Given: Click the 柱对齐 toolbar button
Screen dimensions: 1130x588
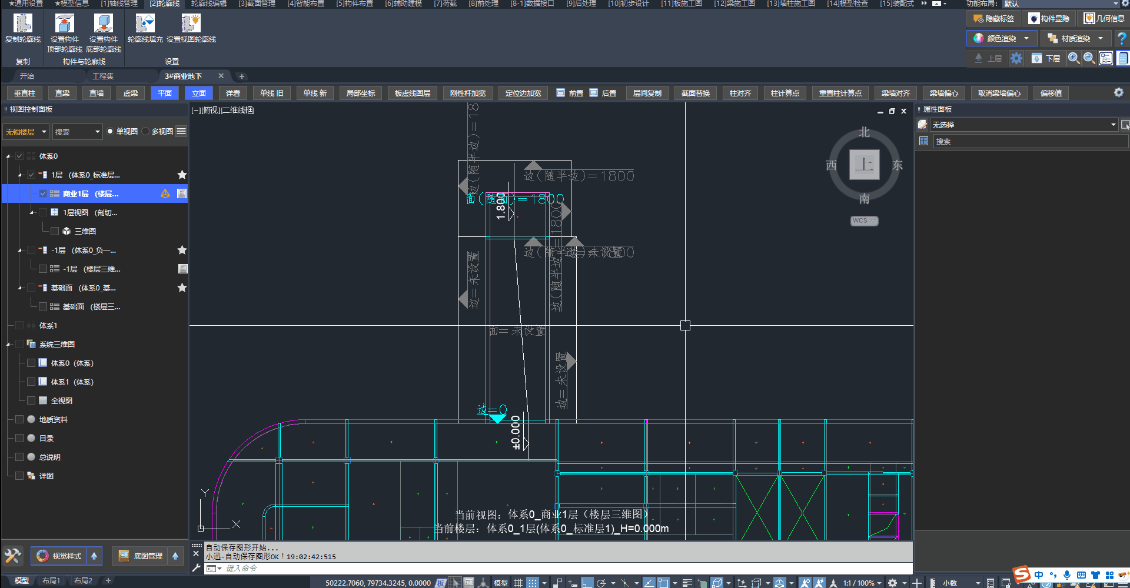Looking at the screenshot, I should tap(740, 93).
